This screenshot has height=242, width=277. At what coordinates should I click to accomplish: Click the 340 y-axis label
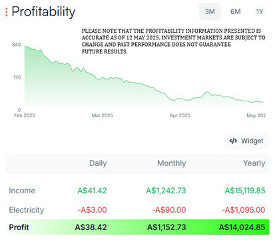pos(16,45)
